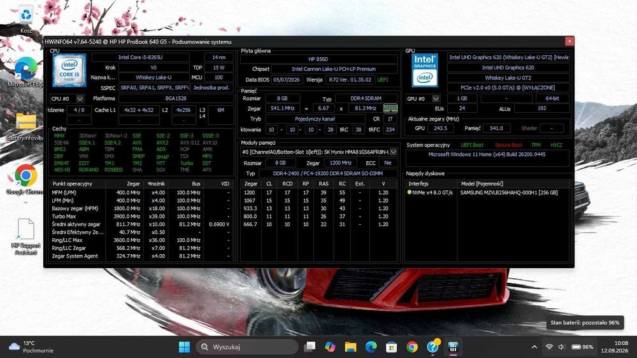Click the Pojedynczy kanał memory mode field

tap(315, 119)
